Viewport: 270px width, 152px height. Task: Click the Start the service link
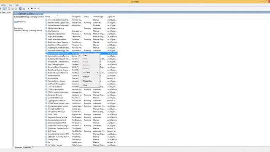point(16,22)
